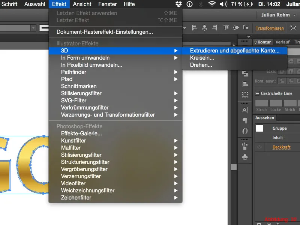Expand the Kontur panel tab options arrows
Viewport: 300px width, 225px height.
coord(255,42)
